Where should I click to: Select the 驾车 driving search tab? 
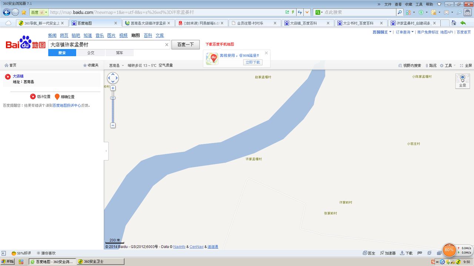(120, 53)
